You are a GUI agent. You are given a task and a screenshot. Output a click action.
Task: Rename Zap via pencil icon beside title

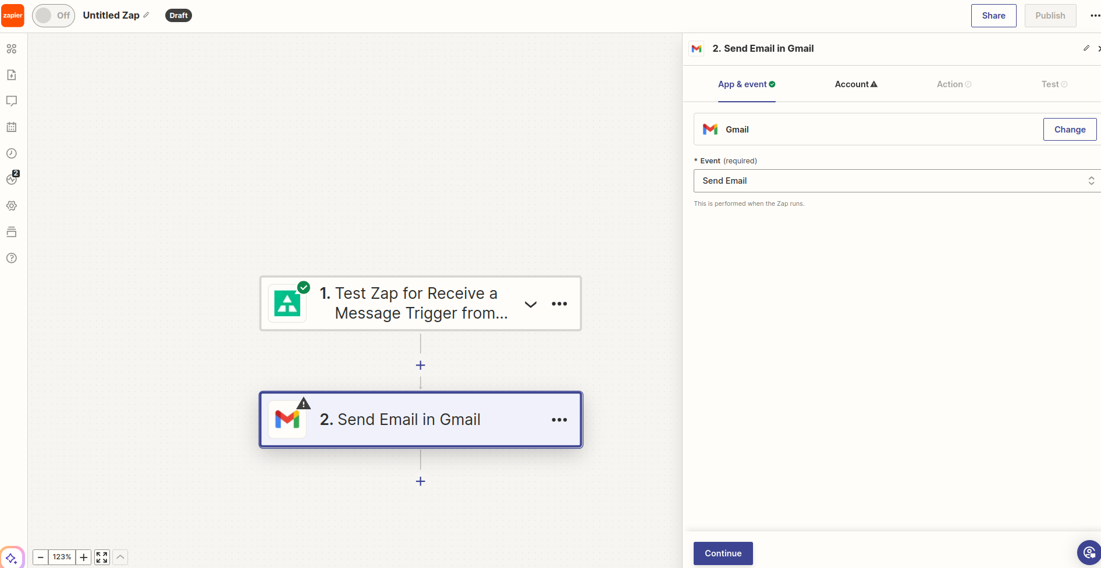pos(146,15)
